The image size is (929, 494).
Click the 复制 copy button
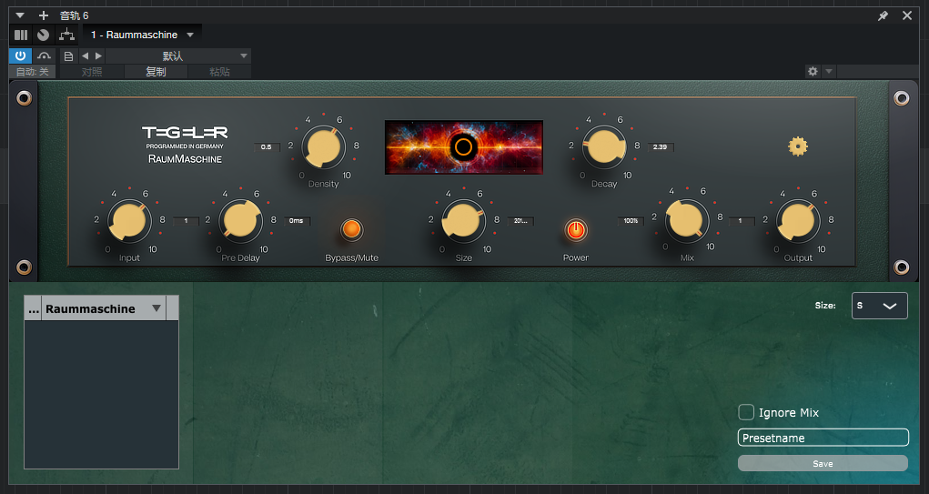coord(156,72)
